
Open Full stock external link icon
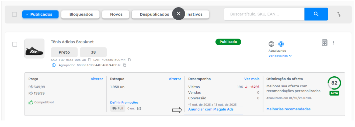[x=139, y=109]
